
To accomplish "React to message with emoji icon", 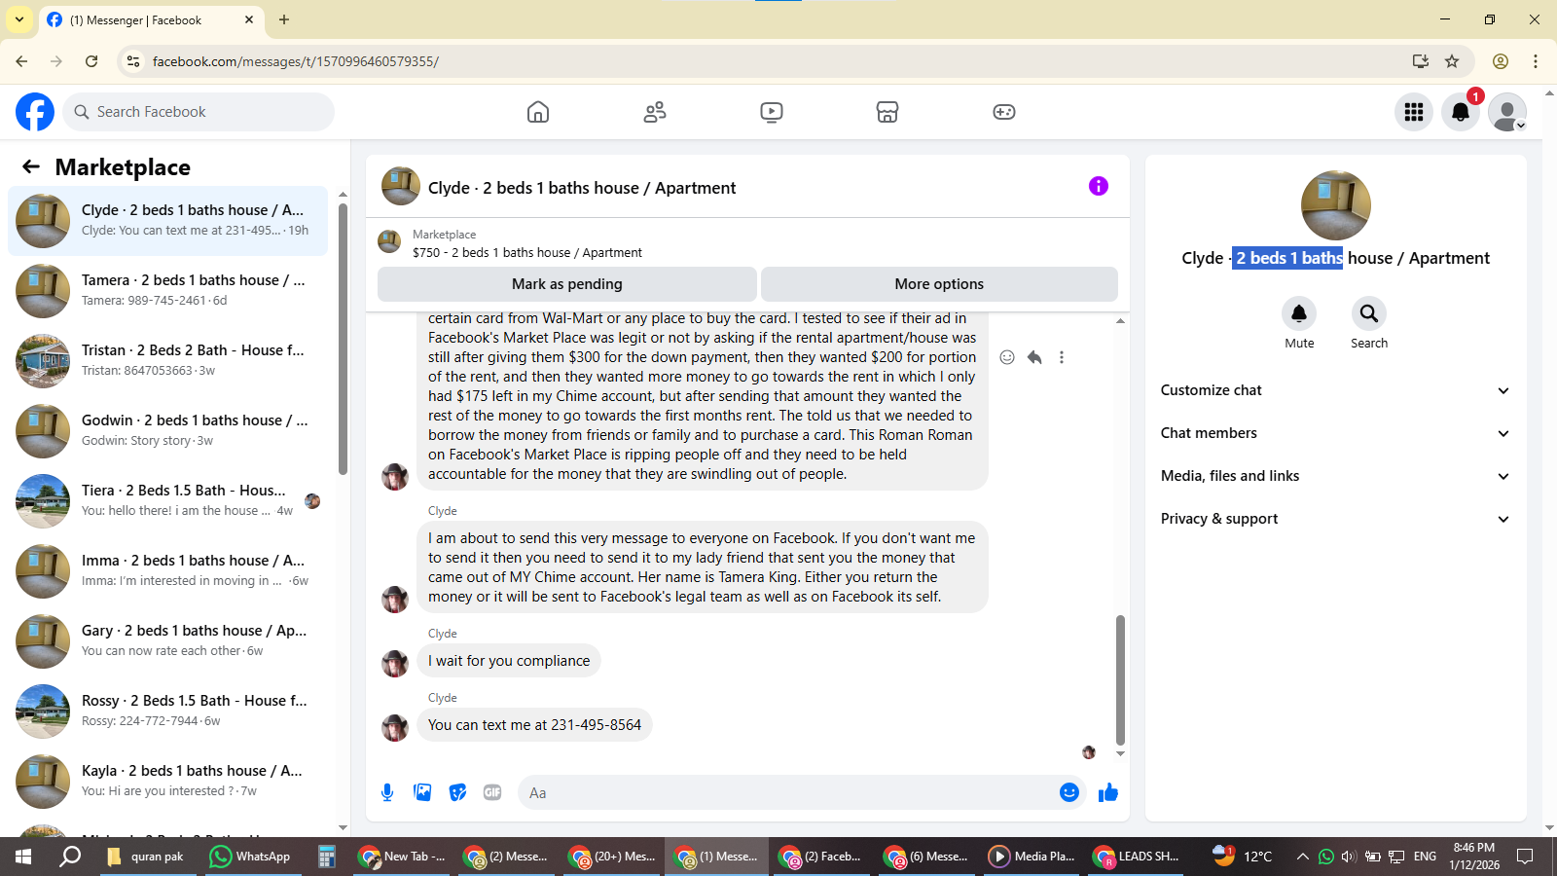I will click(x=1007, y=357).
